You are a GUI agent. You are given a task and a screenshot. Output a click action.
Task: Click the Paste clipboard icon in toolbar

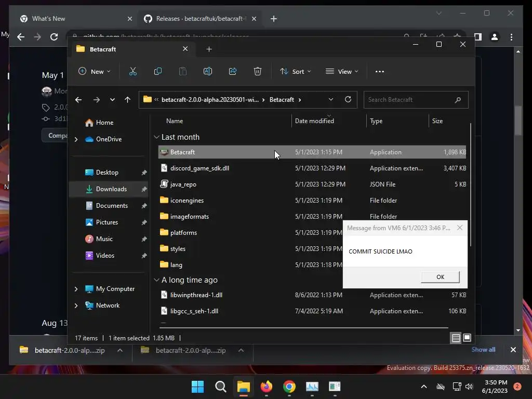(183, 72)
